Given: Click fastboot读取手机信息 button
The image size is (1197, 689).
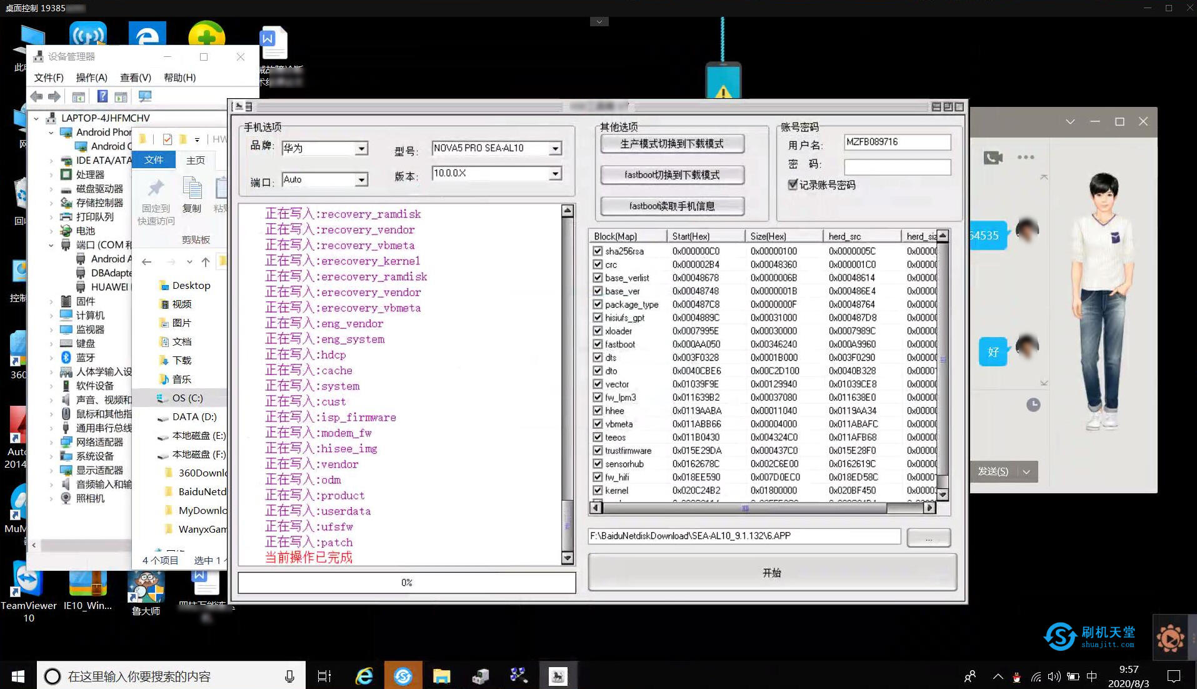Looking at the screenshot, I should (672, 206).
